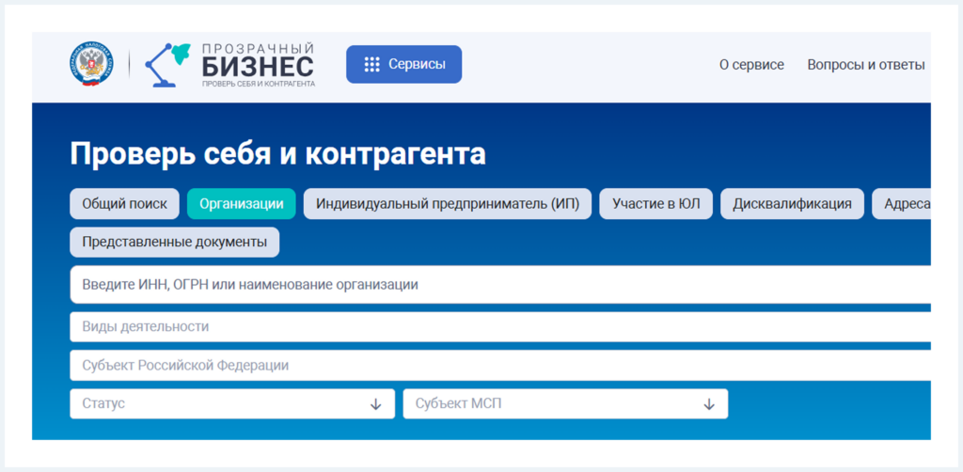Open the Сервисы menu button
Screen dimensions: 963x472
pyautogui.click(x=403, y=64)
